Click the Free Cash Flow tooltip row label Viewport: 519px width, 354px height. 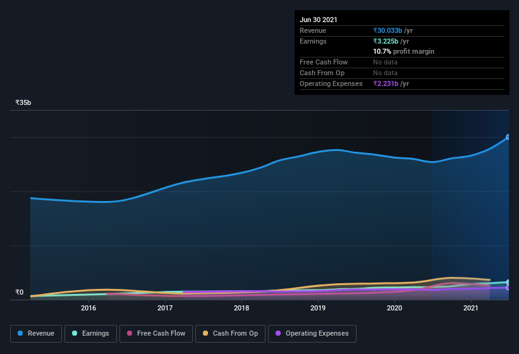coord(324,62)
